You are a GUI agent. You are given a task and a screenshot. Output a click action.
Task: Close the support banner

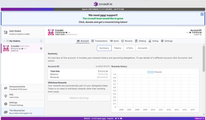pyautogui.click(x=202, y=14)
